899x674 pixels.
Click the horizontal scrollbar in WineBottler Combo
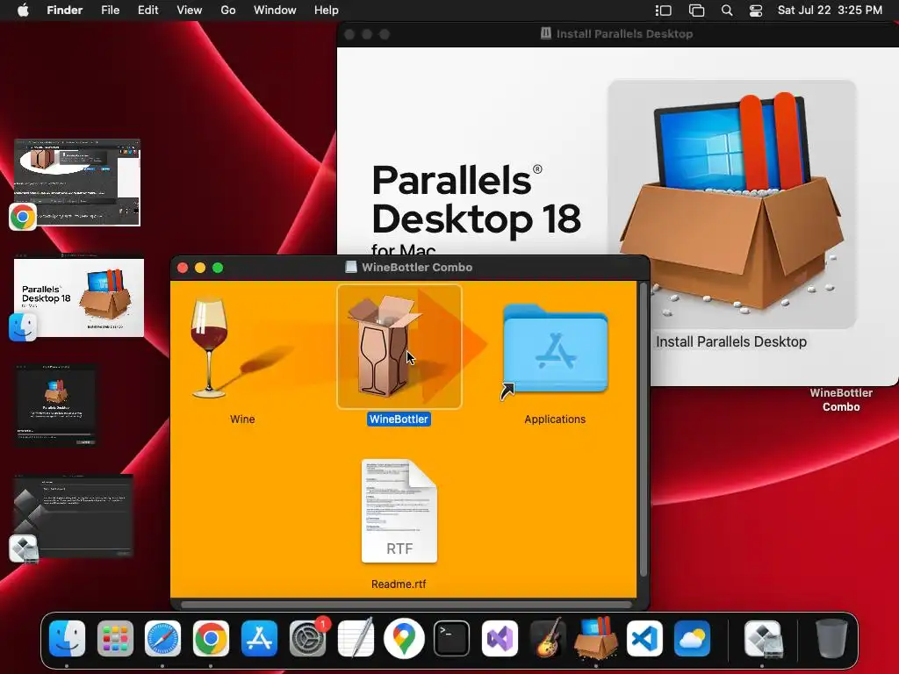pos(406,604)
